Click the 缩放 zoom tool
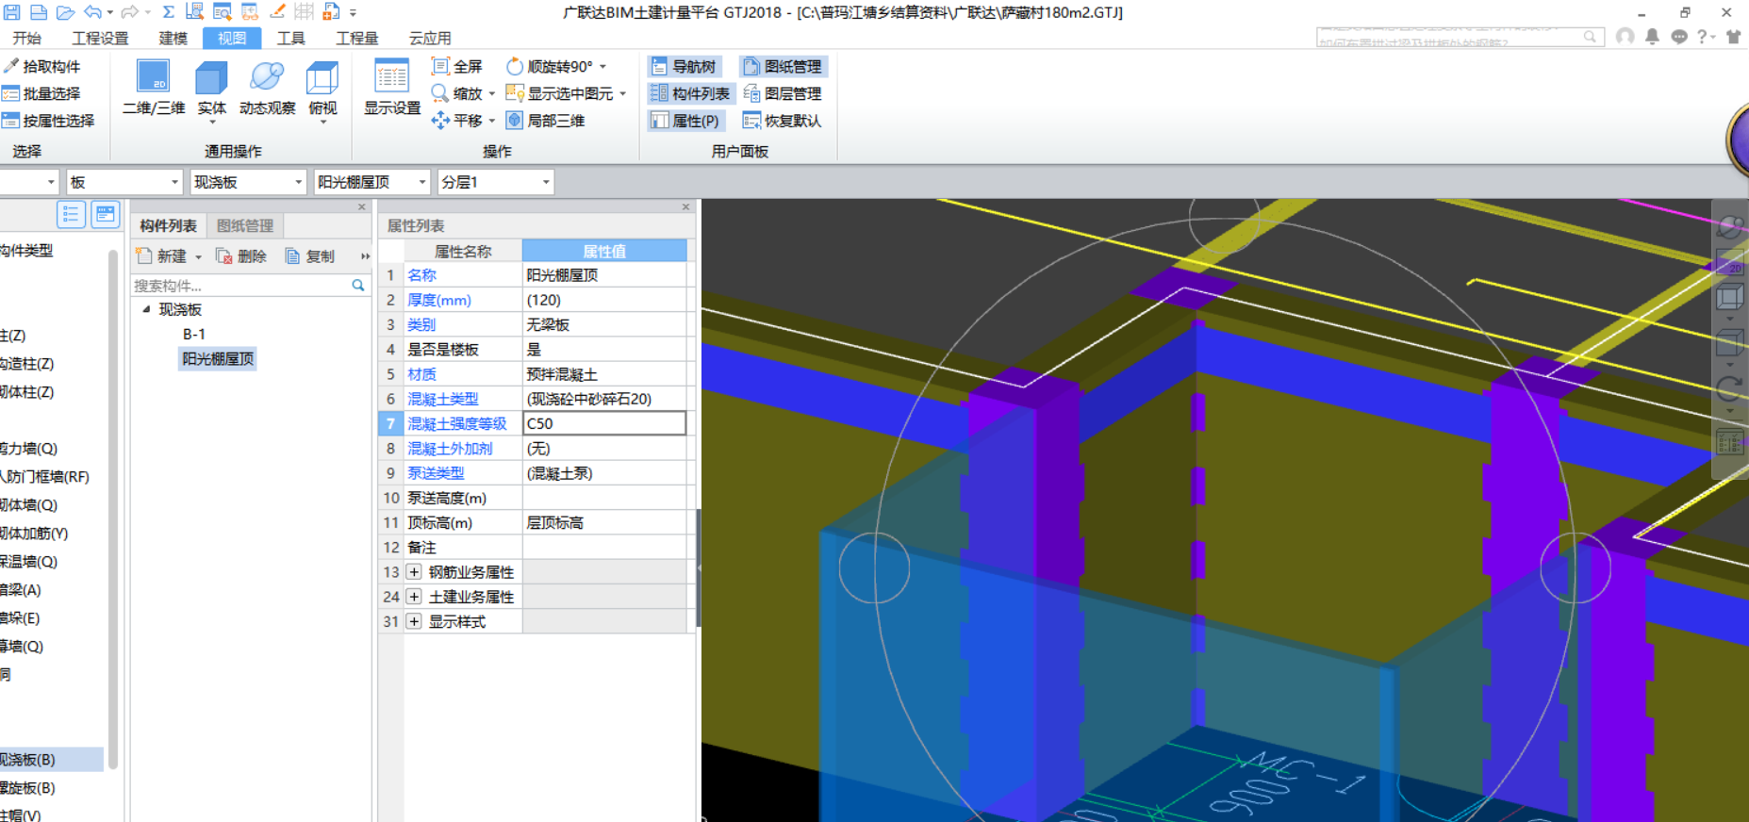The image size is (1749, 822). pos(457,93)
